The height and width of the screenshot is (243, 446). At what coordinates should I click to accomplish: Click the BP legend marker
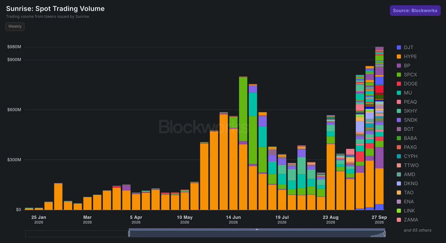pos(399,66)
